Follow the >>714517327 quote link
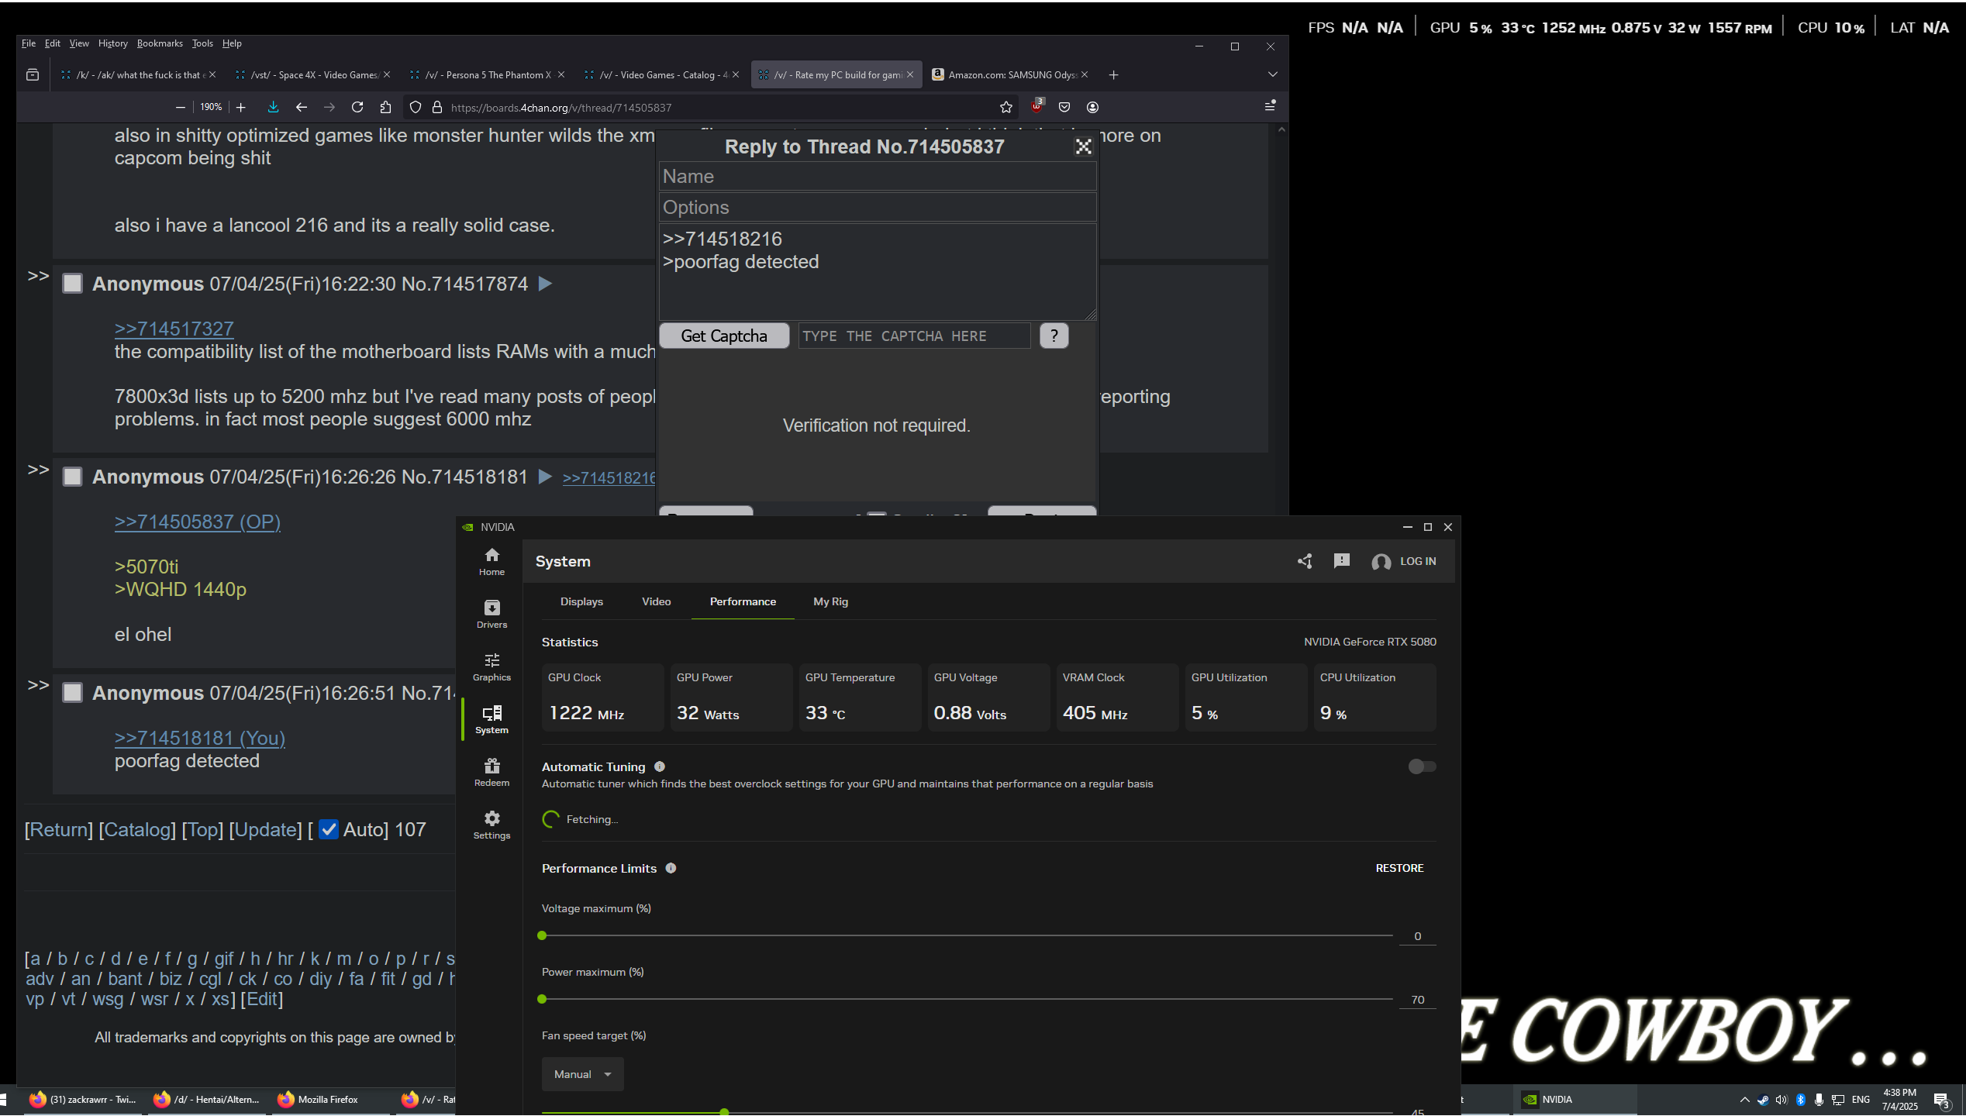 (174, 329)
